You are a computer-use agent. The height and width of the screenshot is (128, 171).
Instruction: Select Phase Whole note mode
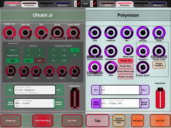125,71
